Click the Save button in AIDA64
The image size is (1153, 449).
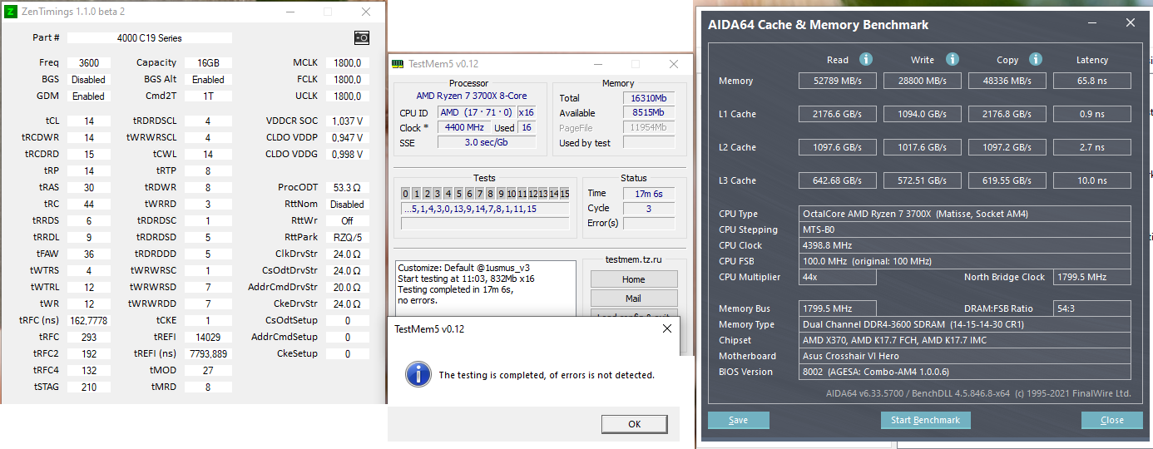[x=738, y=420]
